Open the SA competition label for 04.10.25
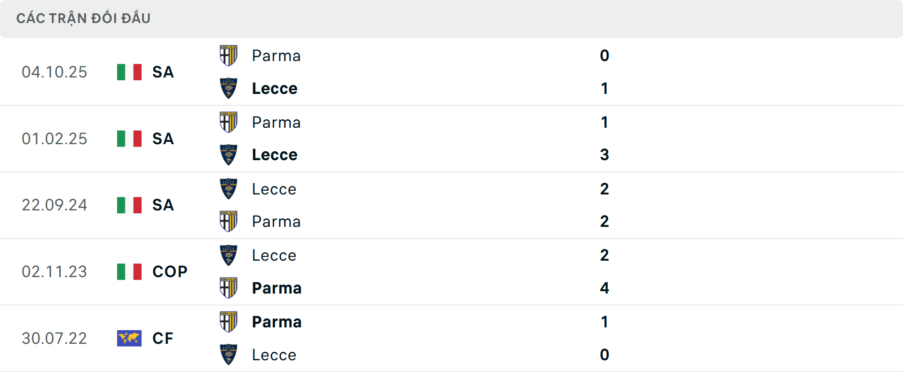Viewport: 903px width, 372px height. 162,72
